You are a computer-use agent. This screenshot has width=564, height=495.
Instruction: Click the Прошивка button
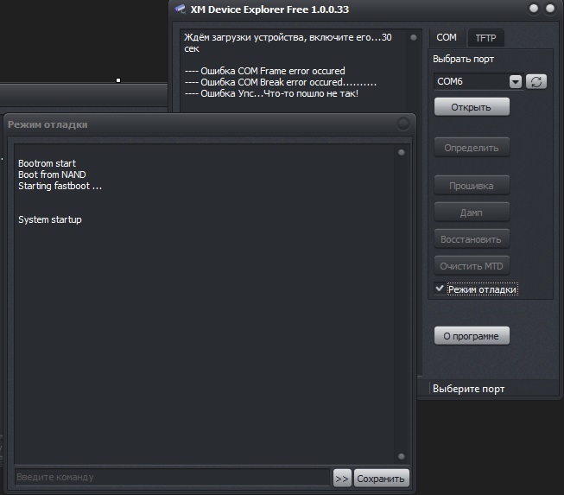tap(472, 186)
